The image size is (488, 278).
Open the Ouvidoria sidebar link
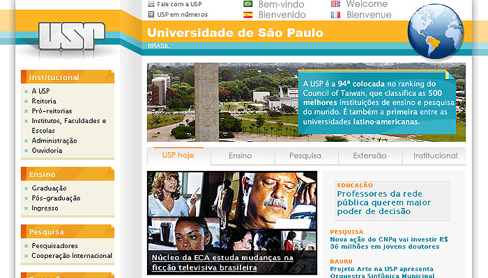[x=47, y=151]
